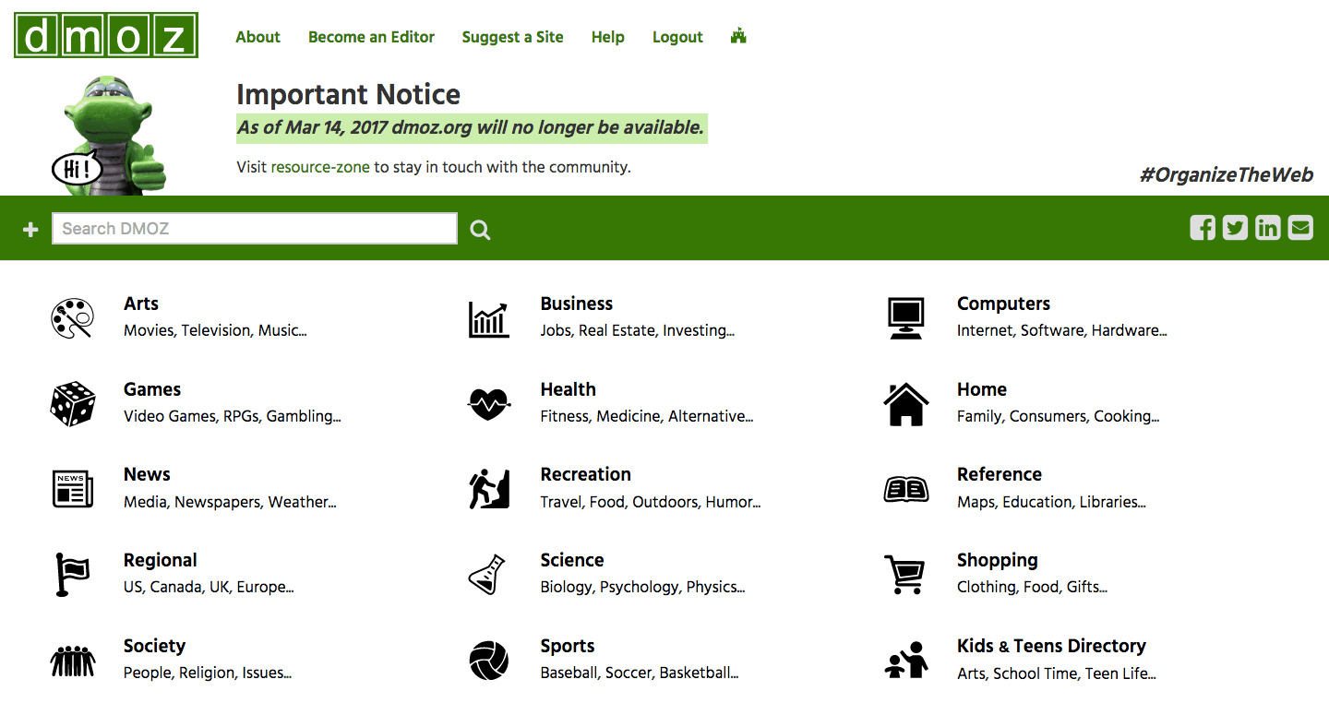Viewport: 1329px width, 703px height.
Task: Click the plus icon beside search
Action: (30, 230)
